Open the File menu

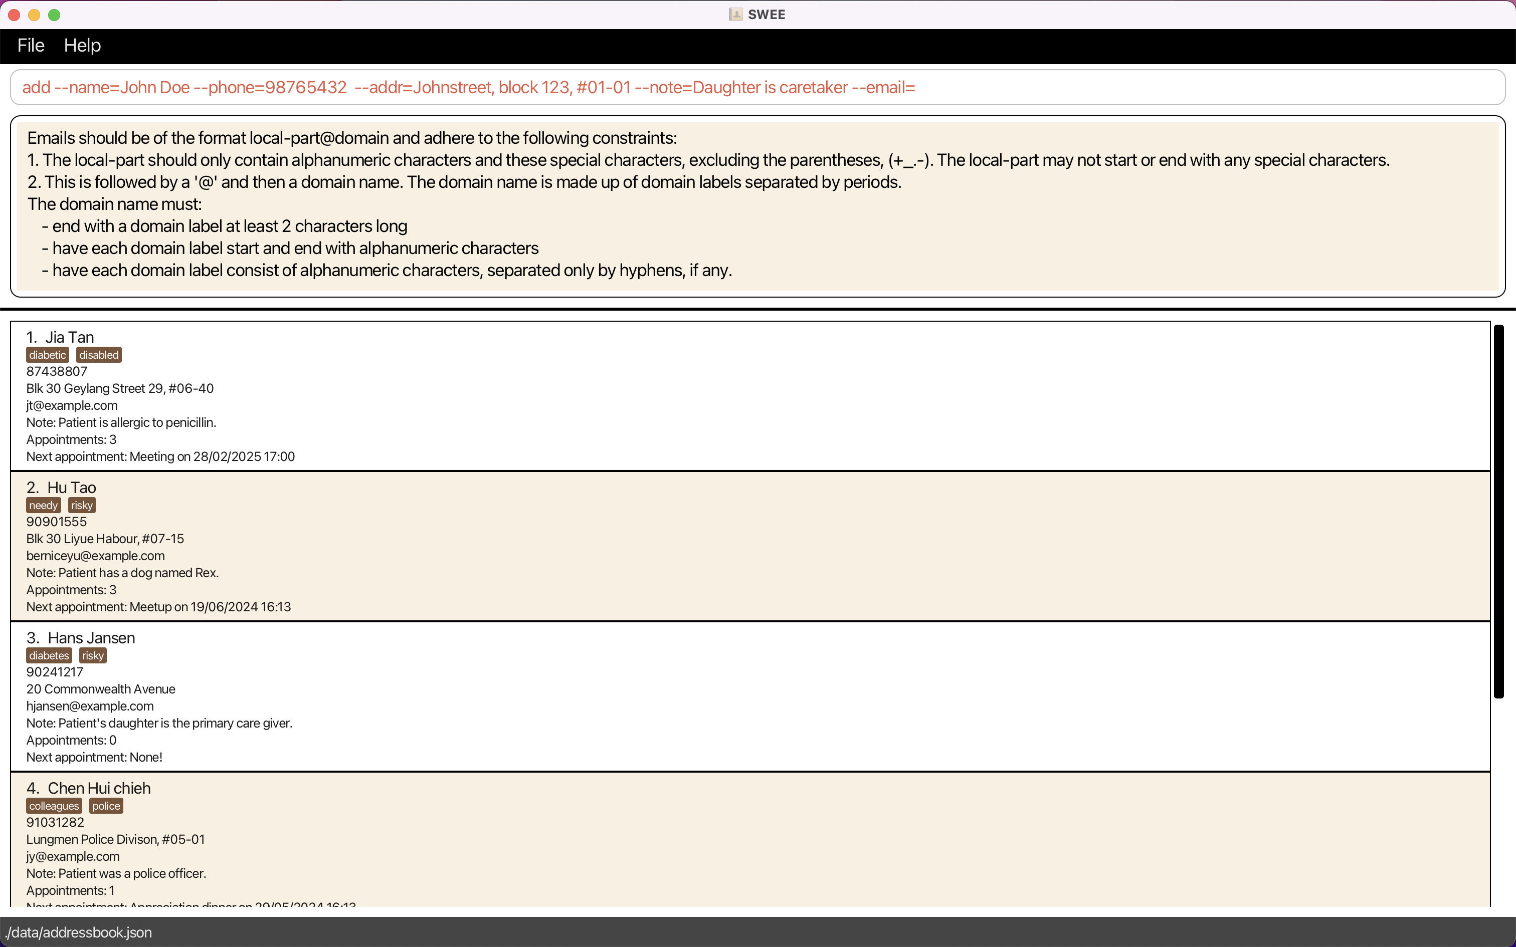pos(31,46)
